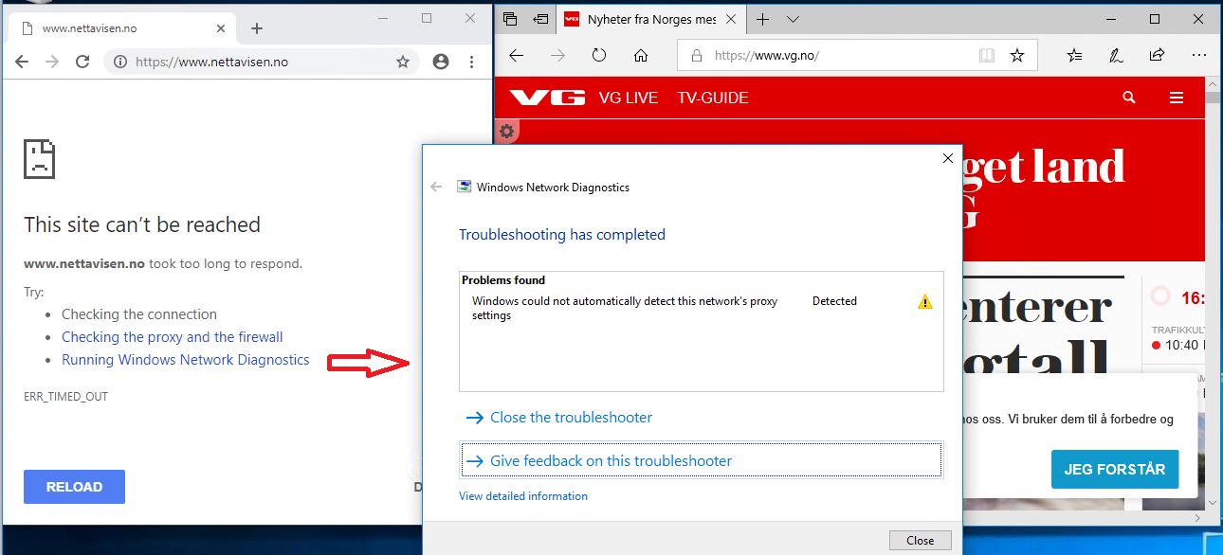This screenshot has height=555, width=1223.
Task: Close the www.nettavisen.no Chrome tab
Action: 221,28
